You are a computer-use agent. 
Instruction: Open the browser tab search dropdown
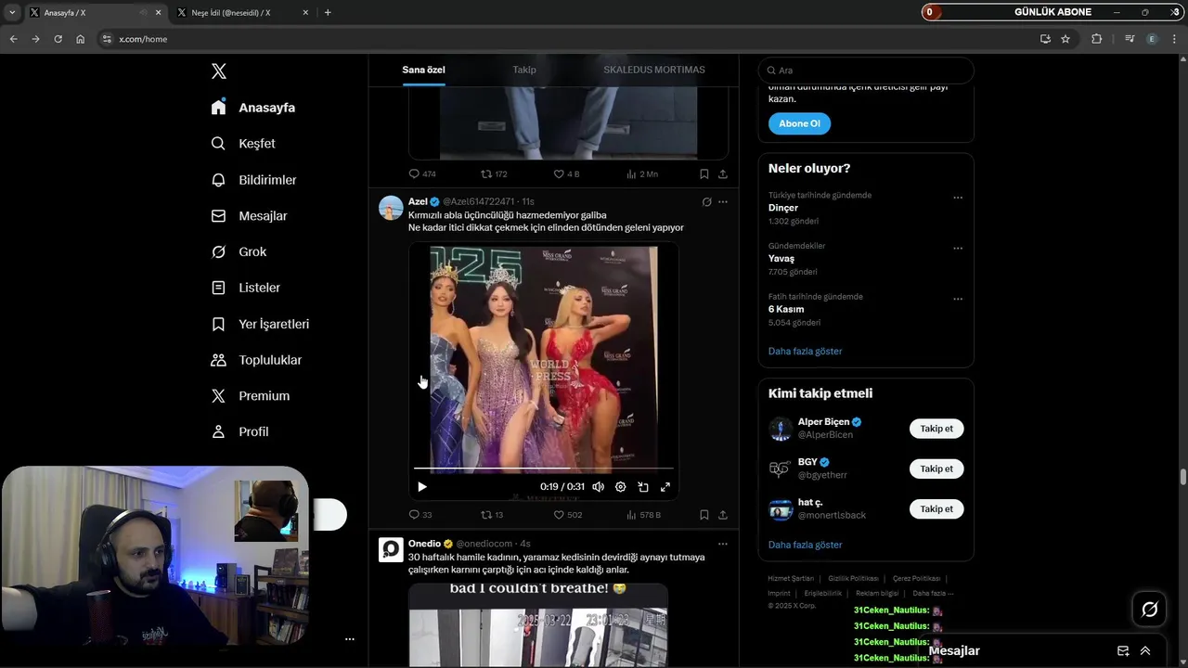[12, 12]
